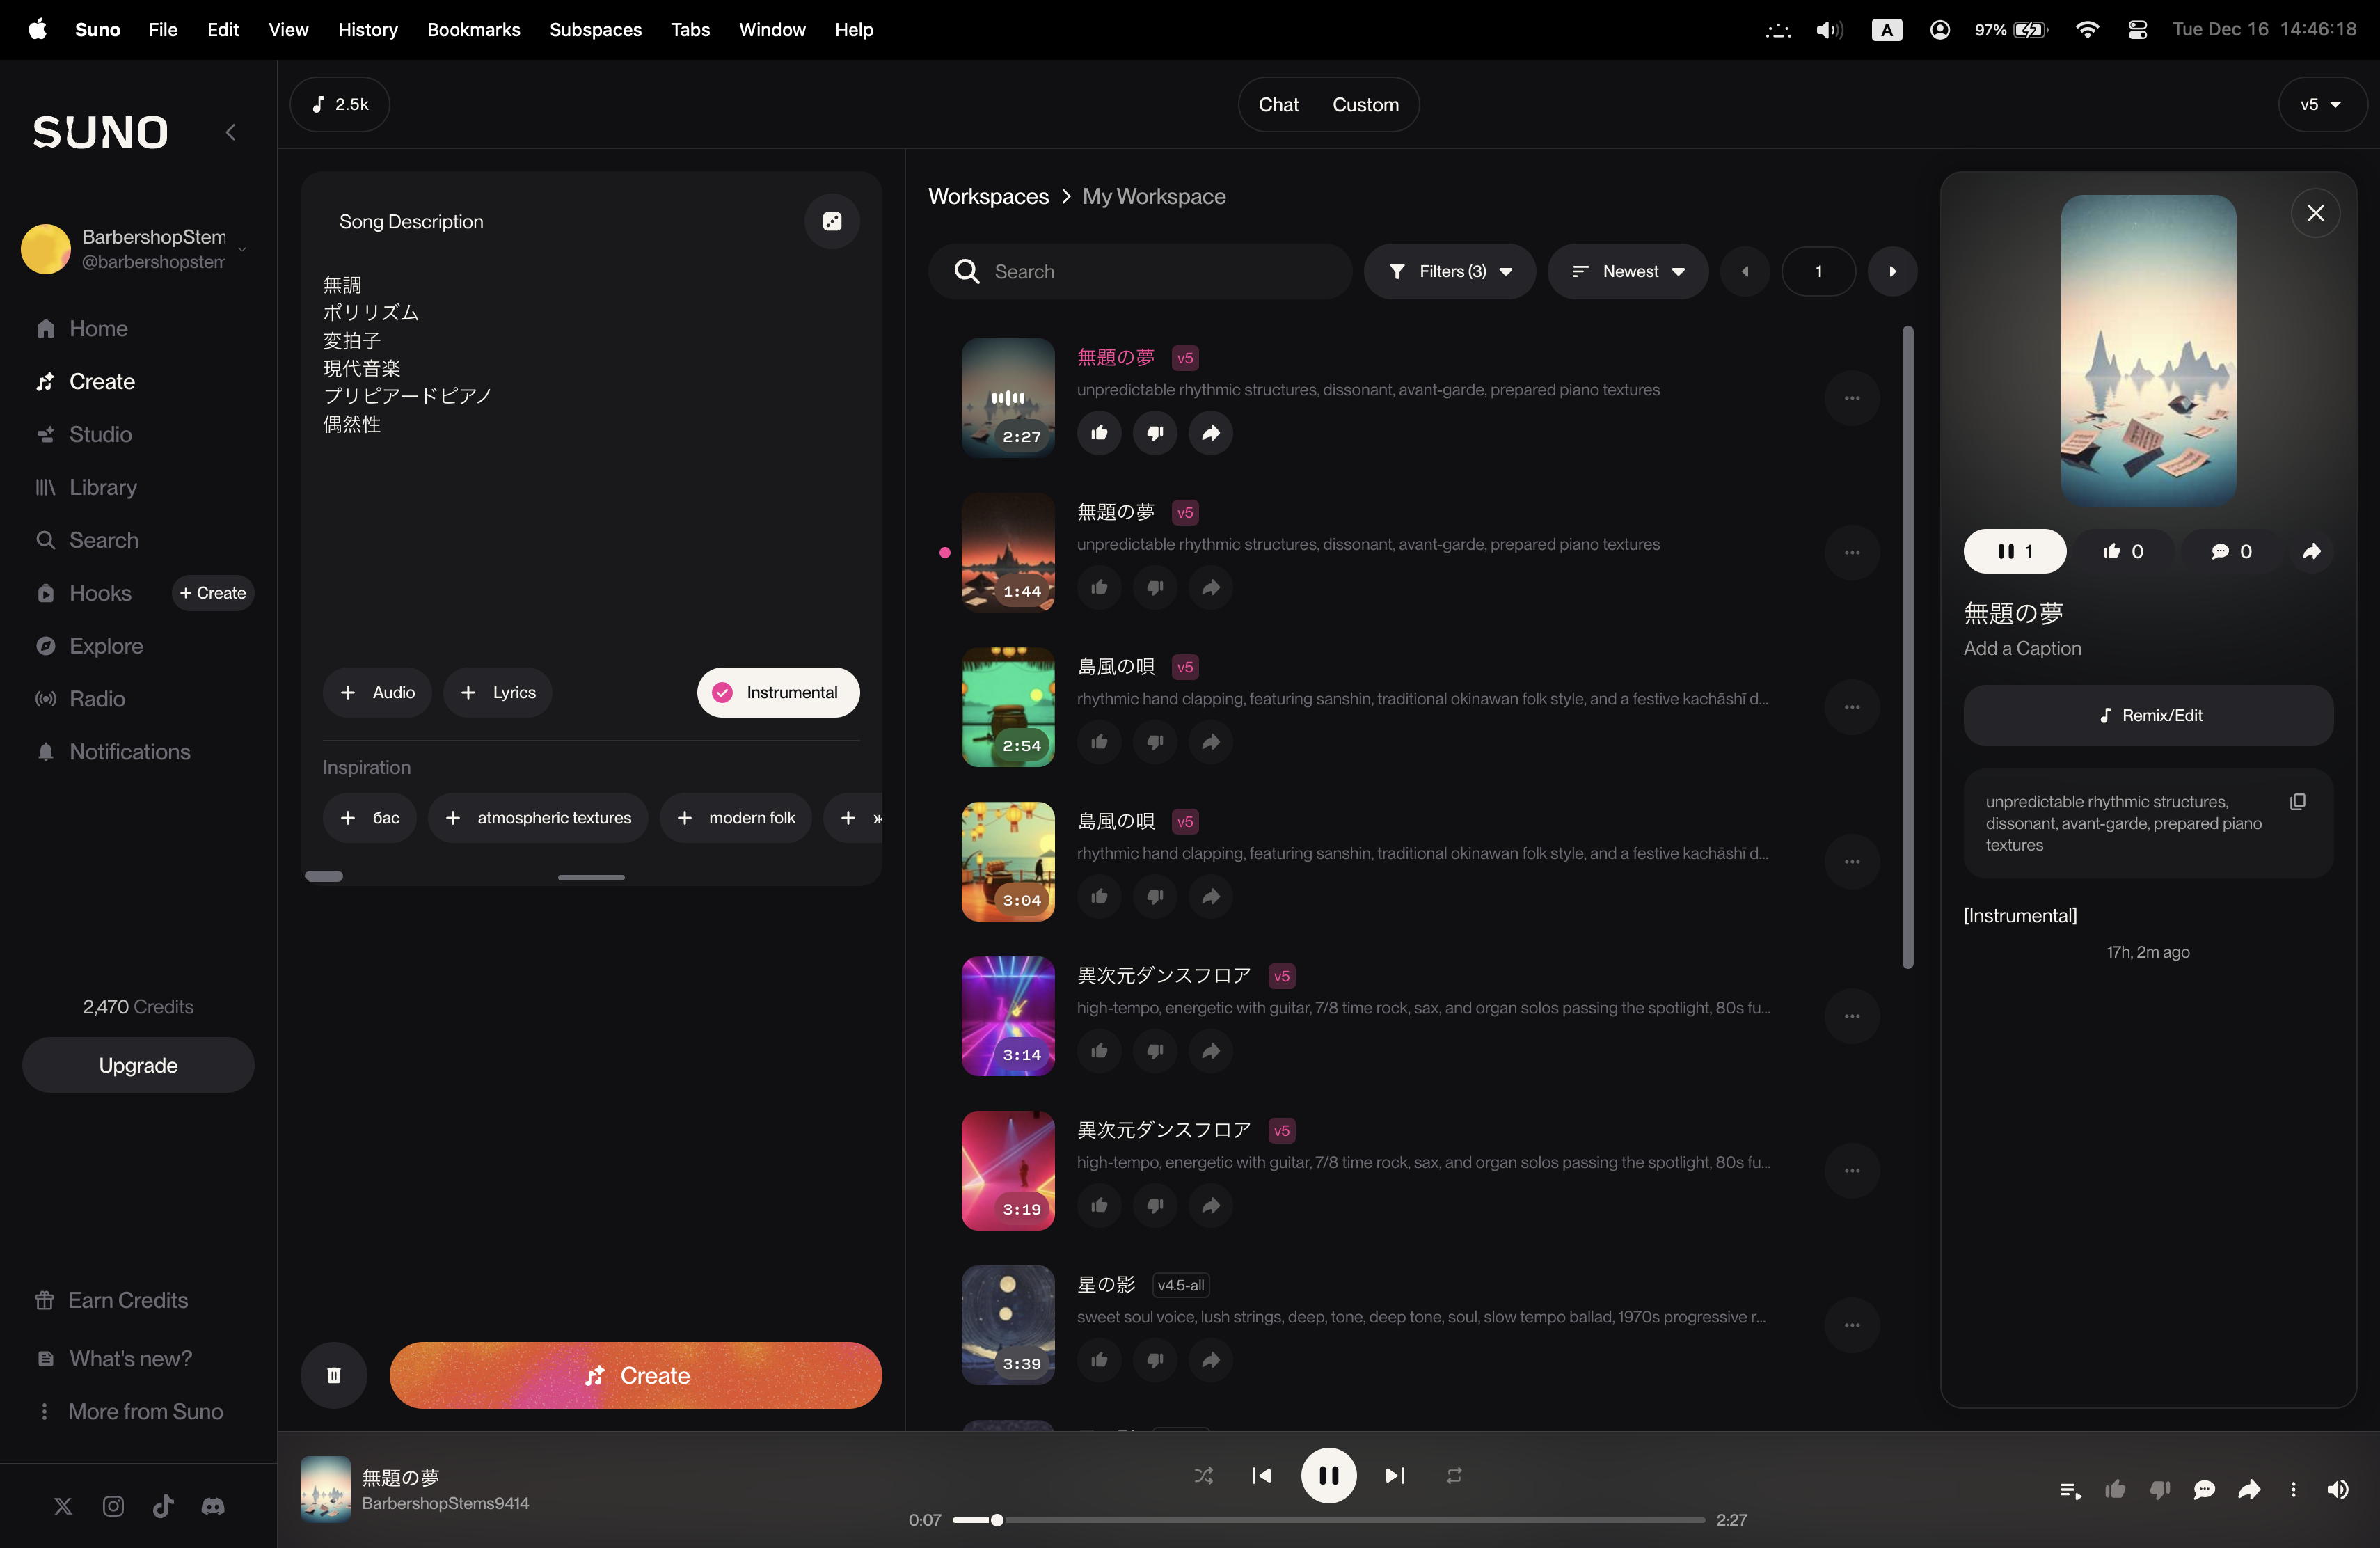The height and width of the screenshot is (1548, 2380).
Task: Toggle repeat in the player bar
Action: 1454,1475
